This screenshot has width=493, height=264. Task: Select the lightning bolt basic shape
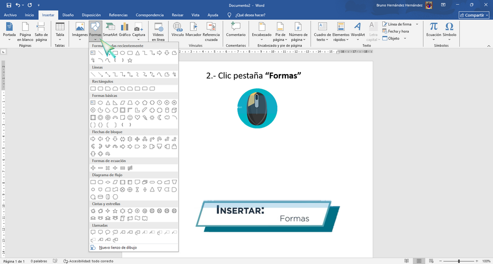pos(145,118)
